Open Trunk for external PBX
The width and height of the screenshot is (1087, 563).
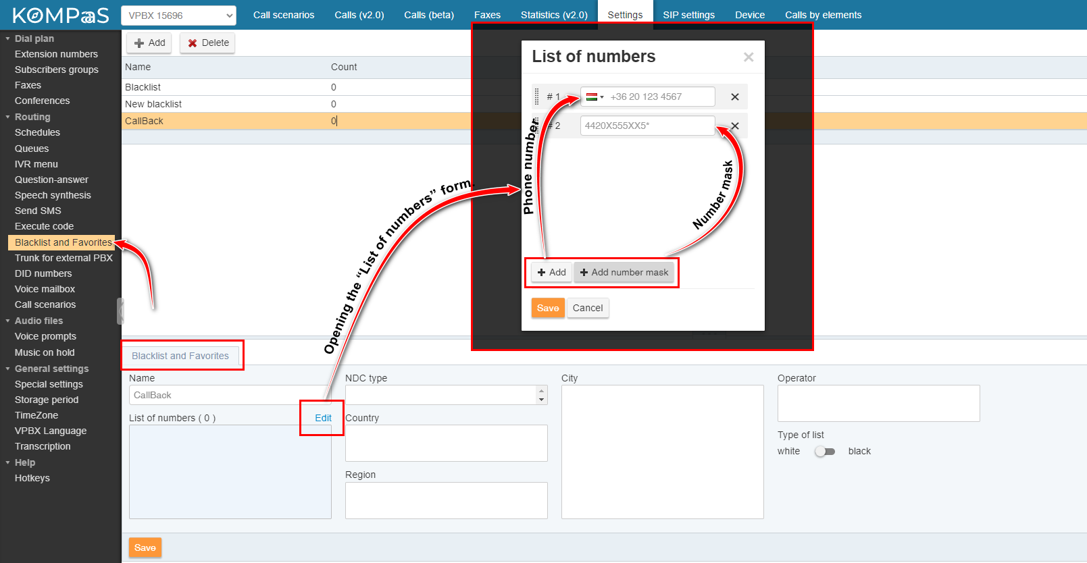tap(64, 258)
